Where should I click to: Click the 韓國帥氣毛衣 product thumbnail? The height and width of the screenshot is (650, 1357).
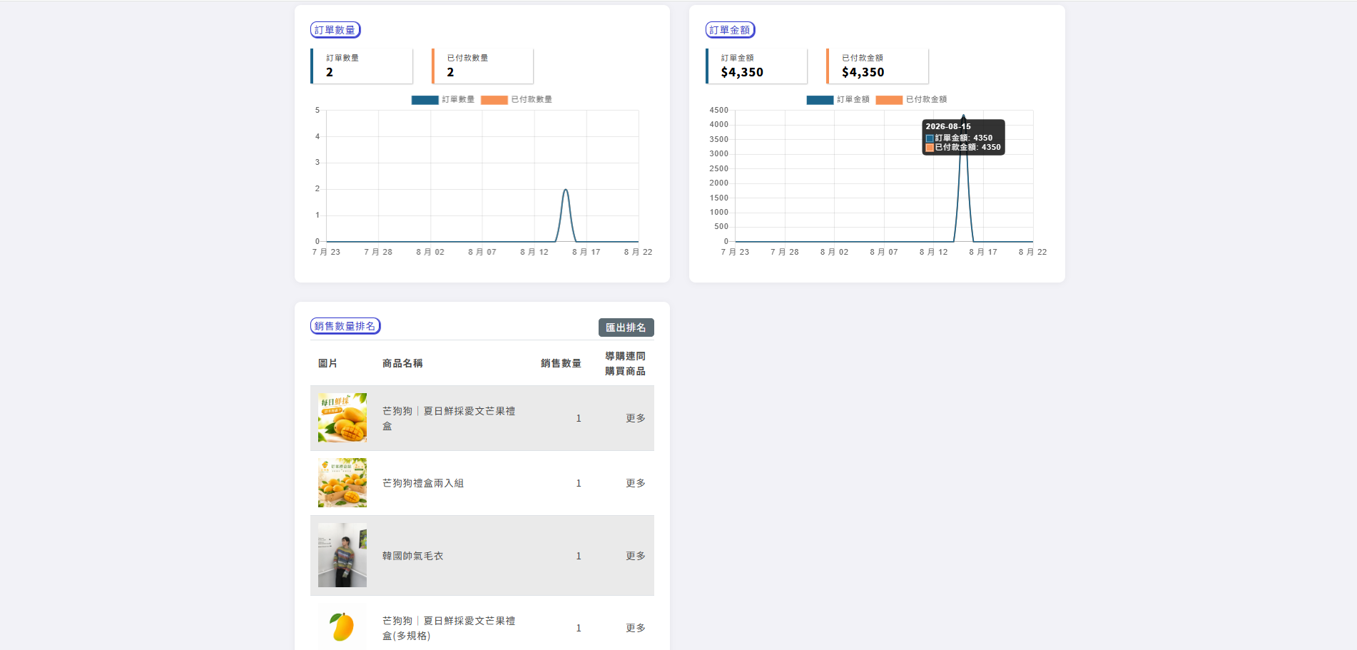[x=342, y=555]
